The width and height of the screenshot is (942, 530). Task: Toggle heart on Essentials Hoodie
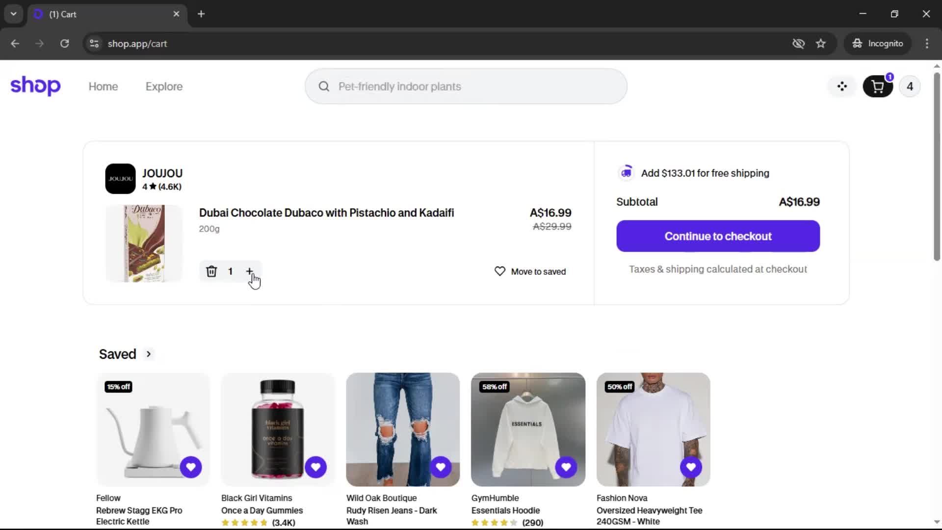pyautogui.click(x=566, y=467)
